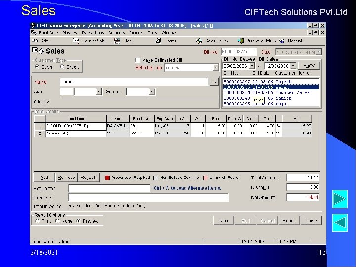
Task: Select highlighted bill E000003245 row
Action: tap(271, 87)
